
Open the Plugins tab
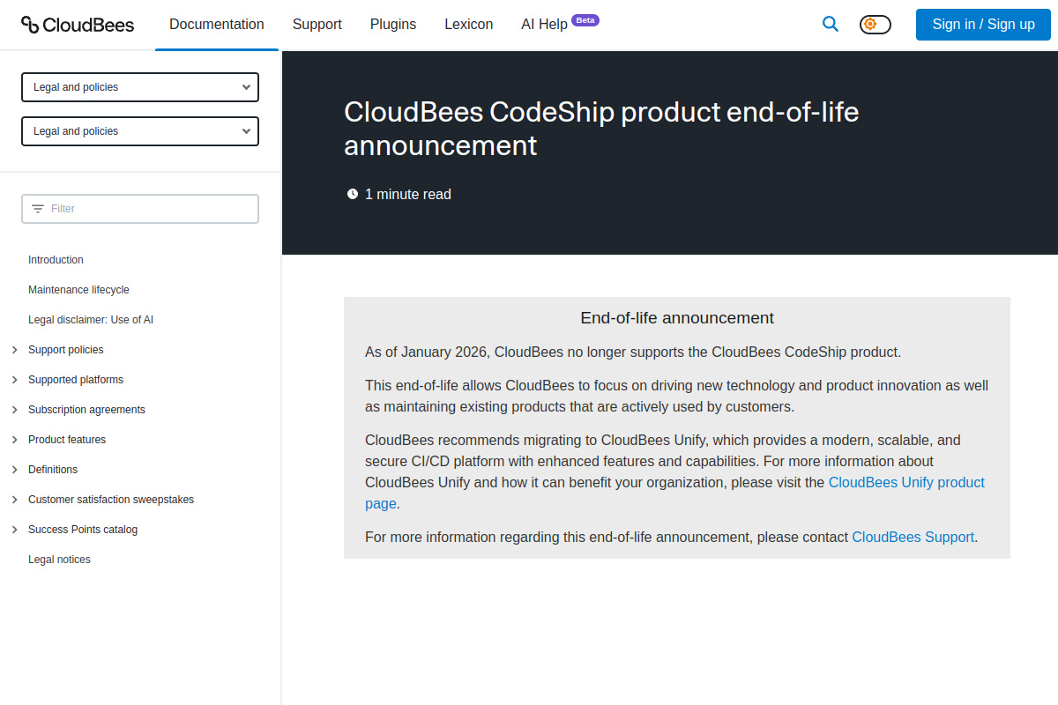click(x=393, y=25)
